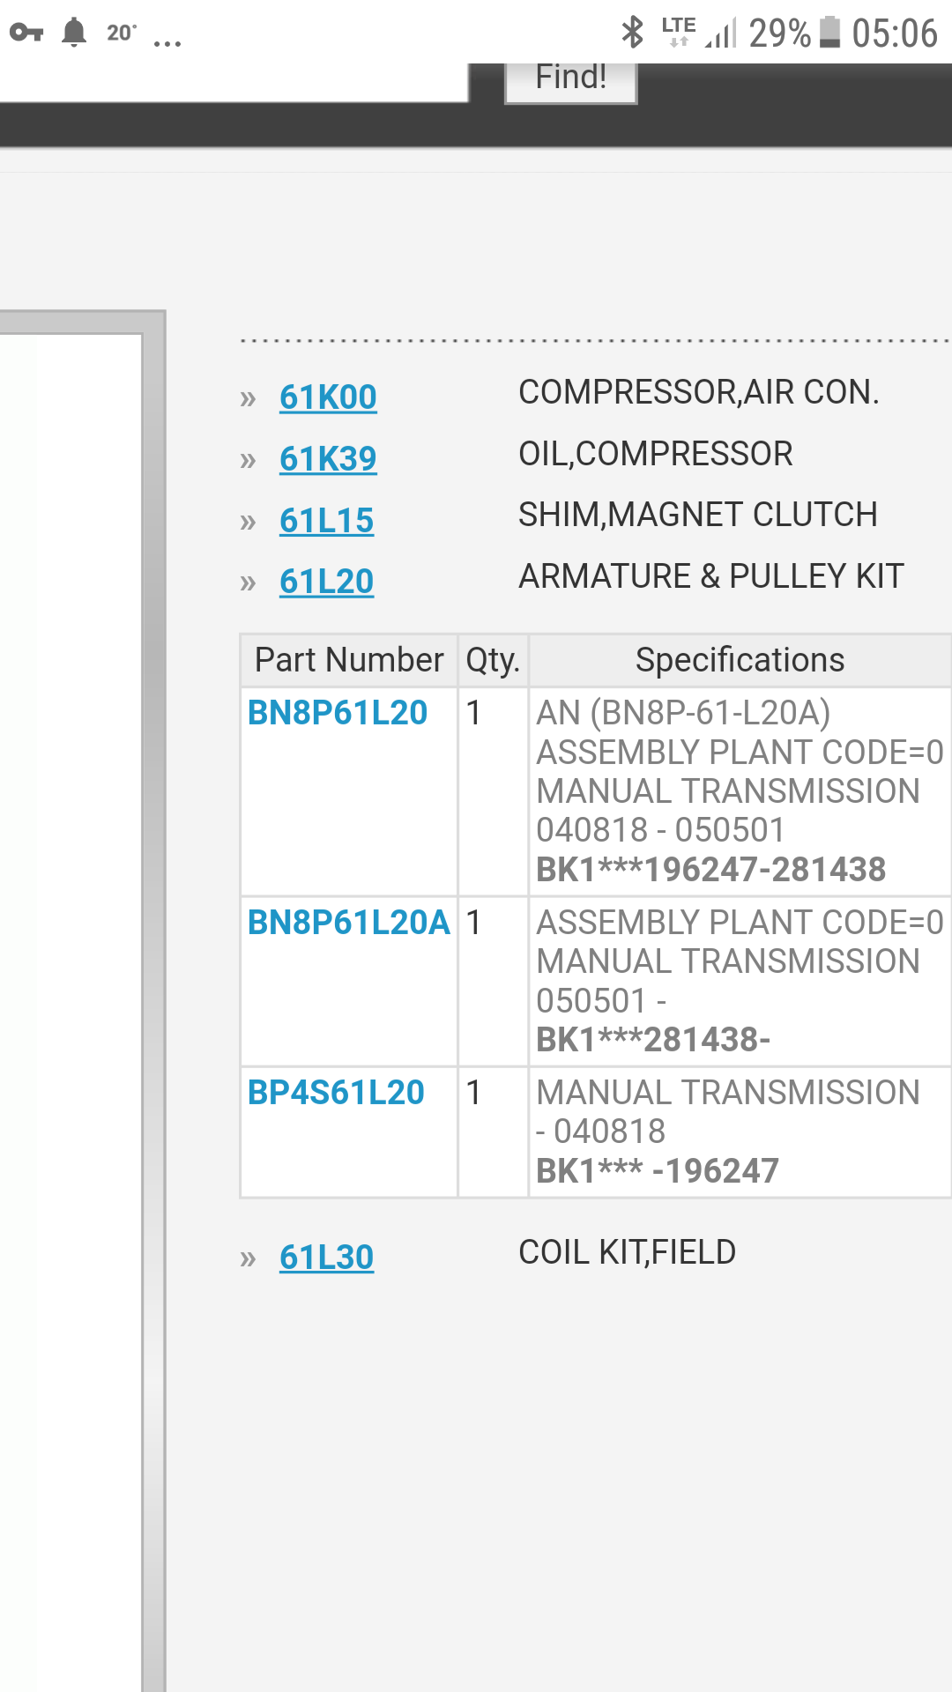This screenshot has width=952, height=1692.
Task: Click the search input field beside Find!
Action: click(234, 82)
